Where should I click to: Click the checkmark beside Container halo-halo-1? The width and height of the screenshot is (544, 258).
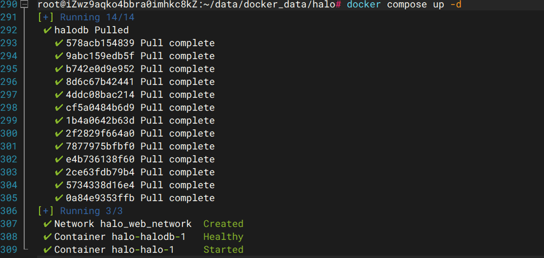[47, 249]
